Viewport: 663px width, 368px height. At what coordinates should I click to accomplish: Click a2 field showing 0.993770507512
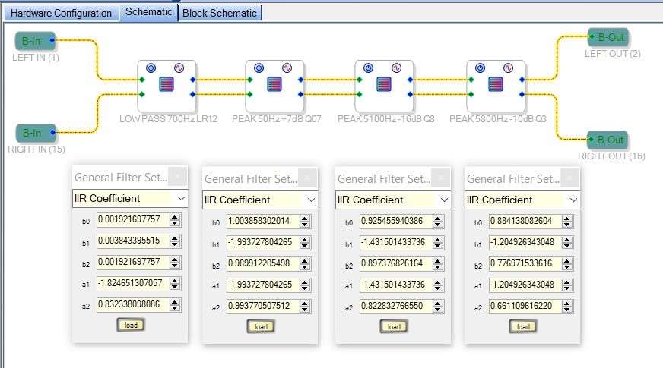(x=263, y=306)
